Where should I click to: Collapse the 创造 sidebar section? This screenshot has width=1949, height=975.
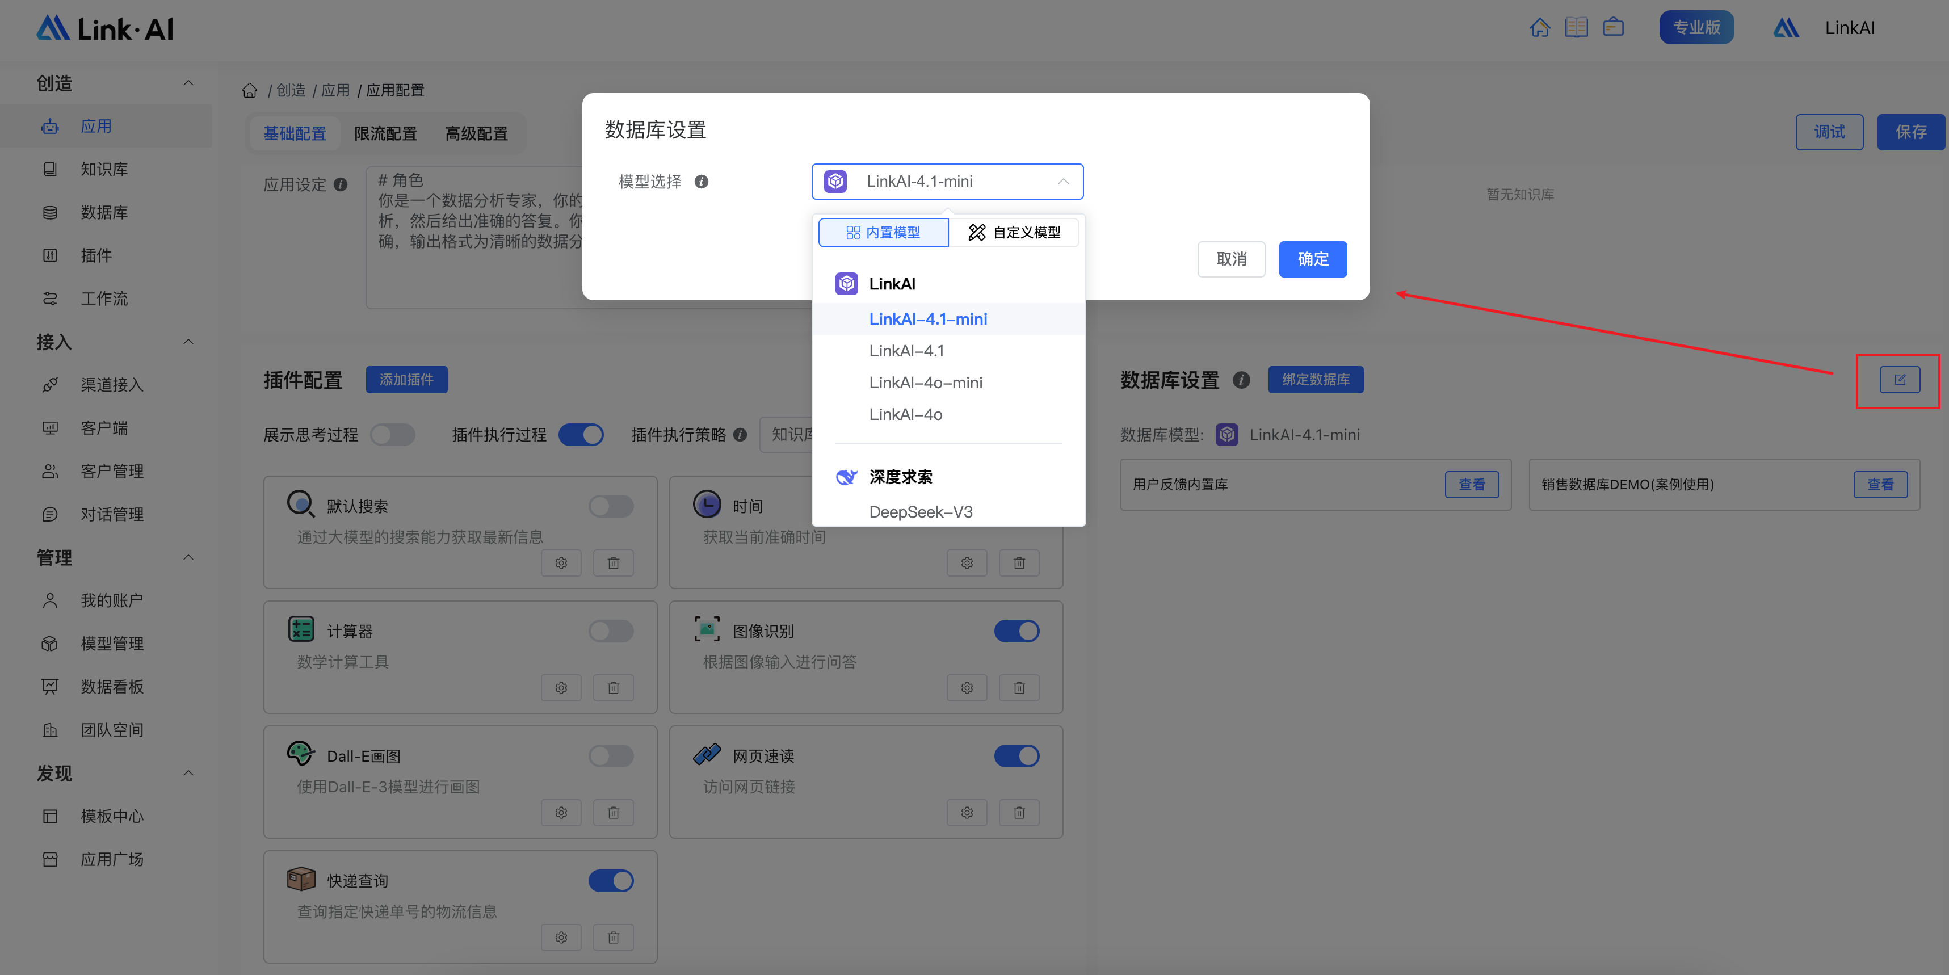188,83
